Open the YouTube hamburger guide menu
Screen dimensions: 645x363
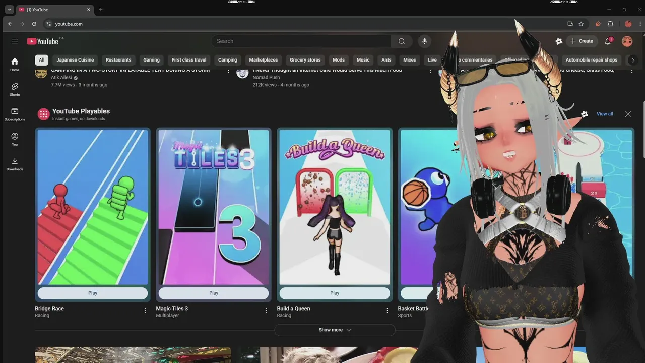tap(15, 41)
